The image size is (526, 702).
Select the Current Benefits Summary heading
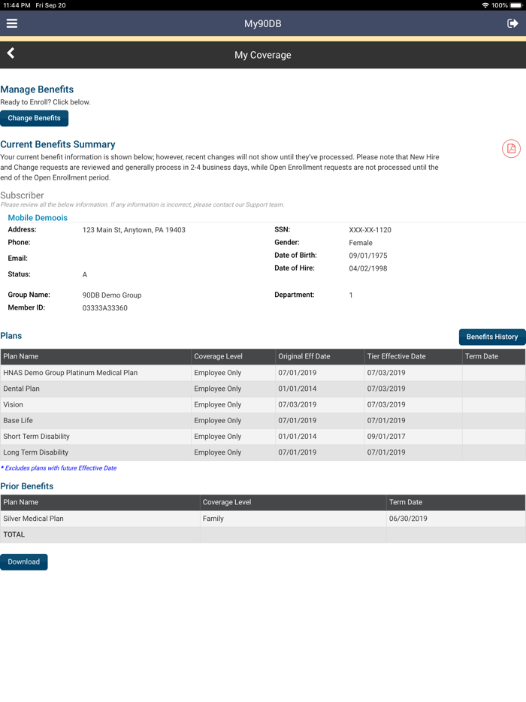(x=58, y=144)
